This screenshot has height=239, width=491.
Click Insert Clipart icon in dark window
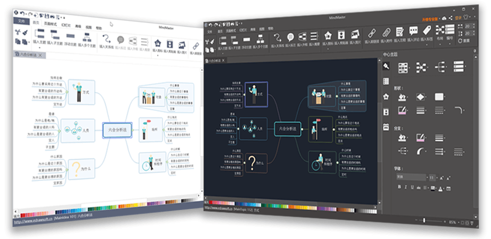341,34
